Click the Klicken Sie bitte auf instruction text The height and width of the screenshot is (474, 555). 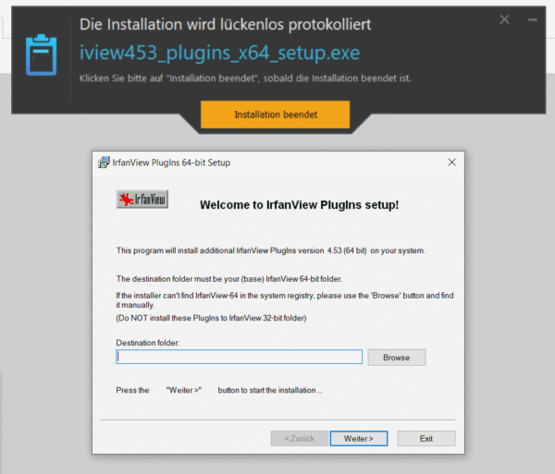(x=245, y=79)
